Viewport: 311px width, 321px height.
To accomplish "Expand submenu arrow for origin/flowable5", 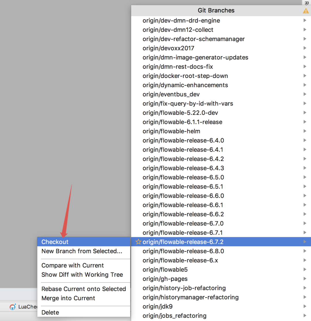I will tap(305, 269).
